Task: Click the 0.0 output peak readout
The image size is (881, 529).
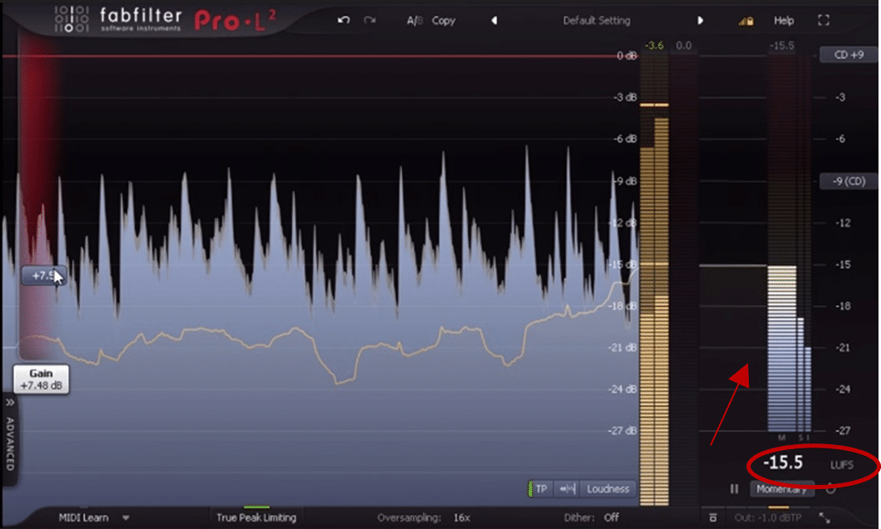Action: 684,46
